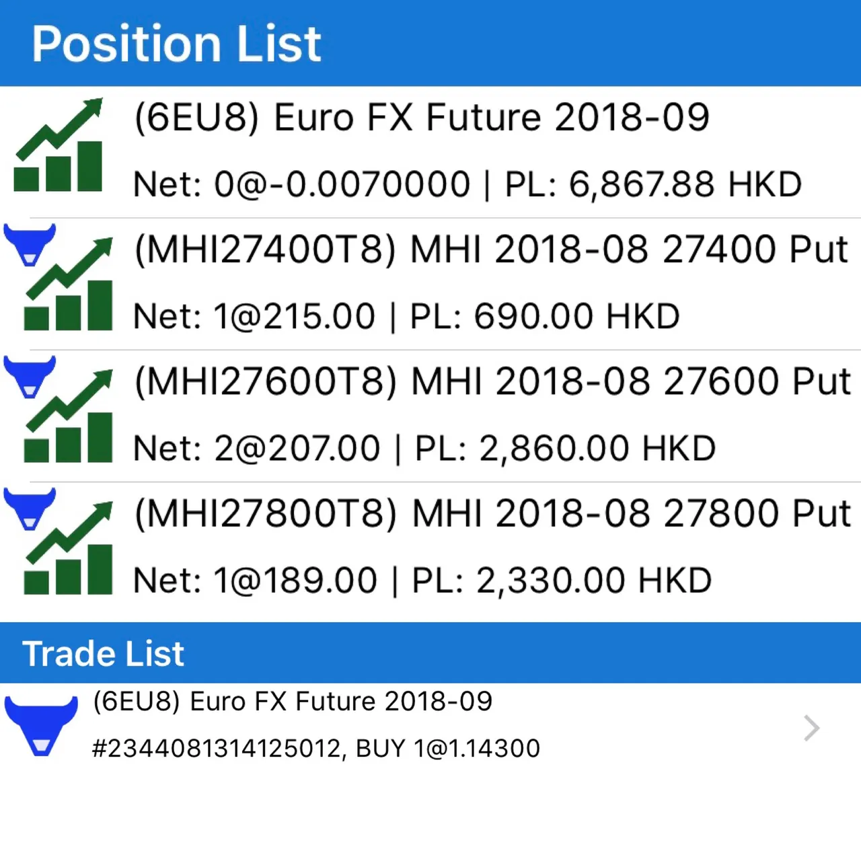The image size is (861, 861).
Task: Click the large blue bull icon in Trade List
Action: 41,726
